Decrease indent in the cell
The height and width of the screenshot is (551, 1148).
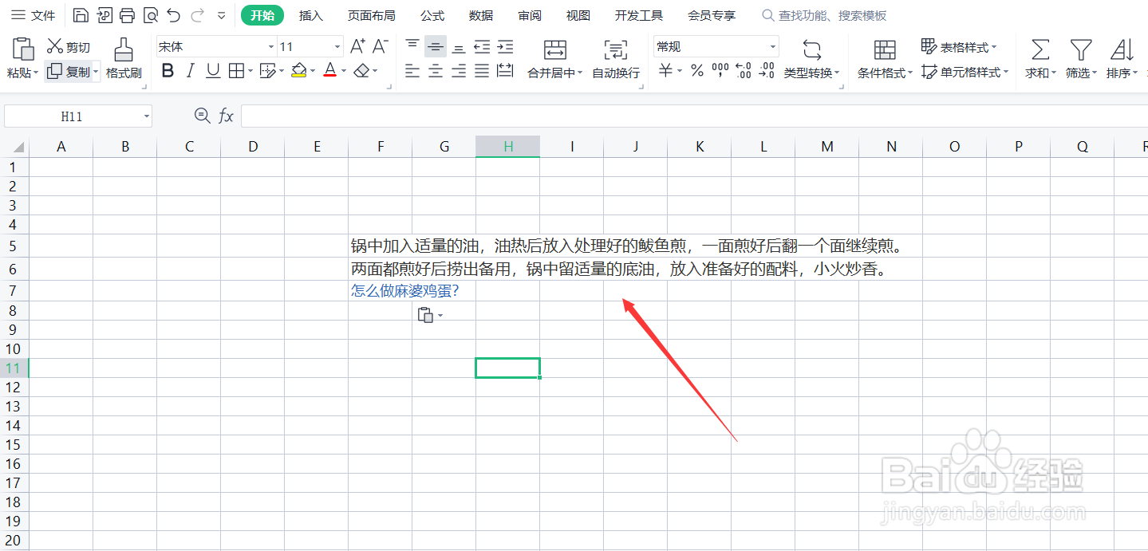tap(482, 47)
